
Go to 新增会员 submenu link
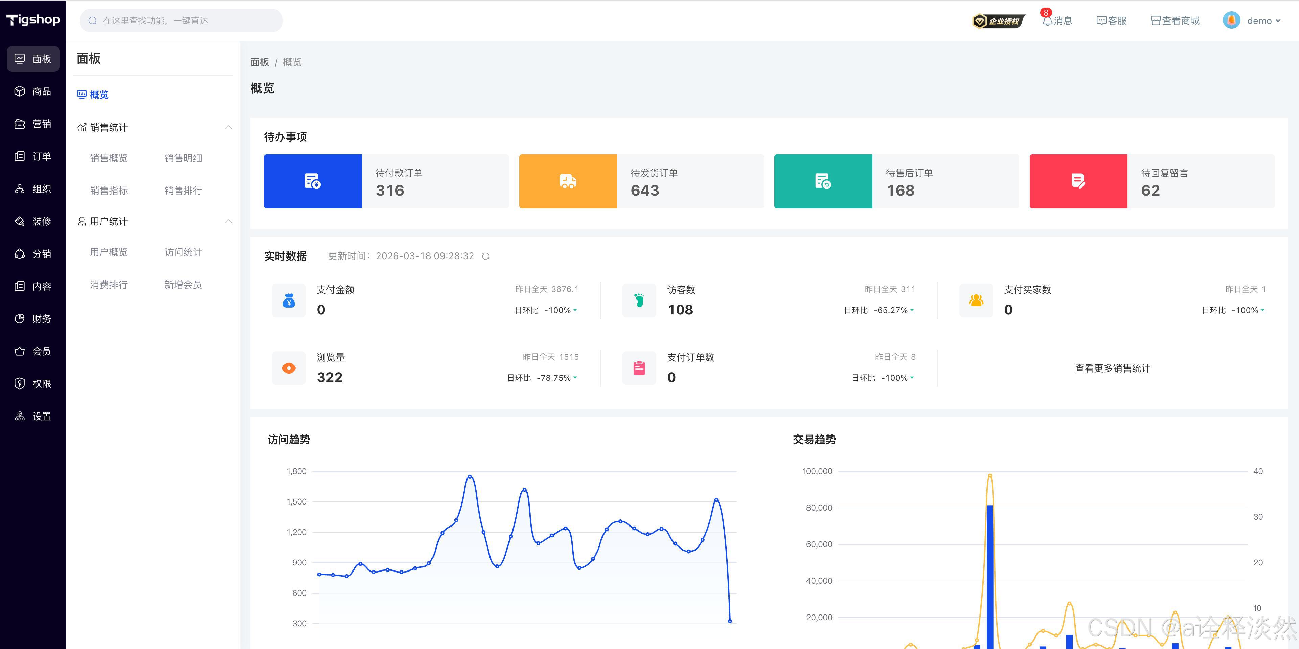(x=183, y=285)
